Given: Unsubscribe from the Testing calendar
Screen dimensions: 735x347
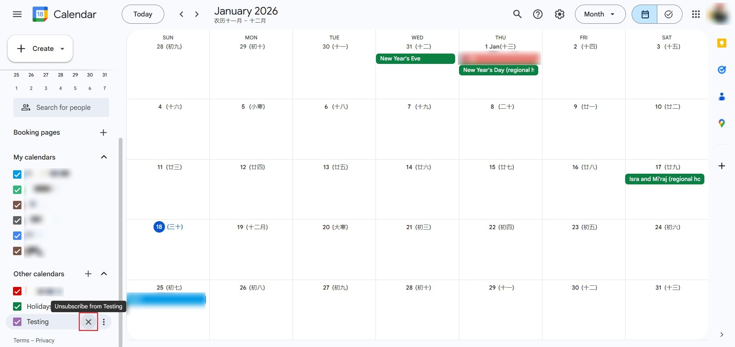Looking at the screenshot, I should pos(88,322).
